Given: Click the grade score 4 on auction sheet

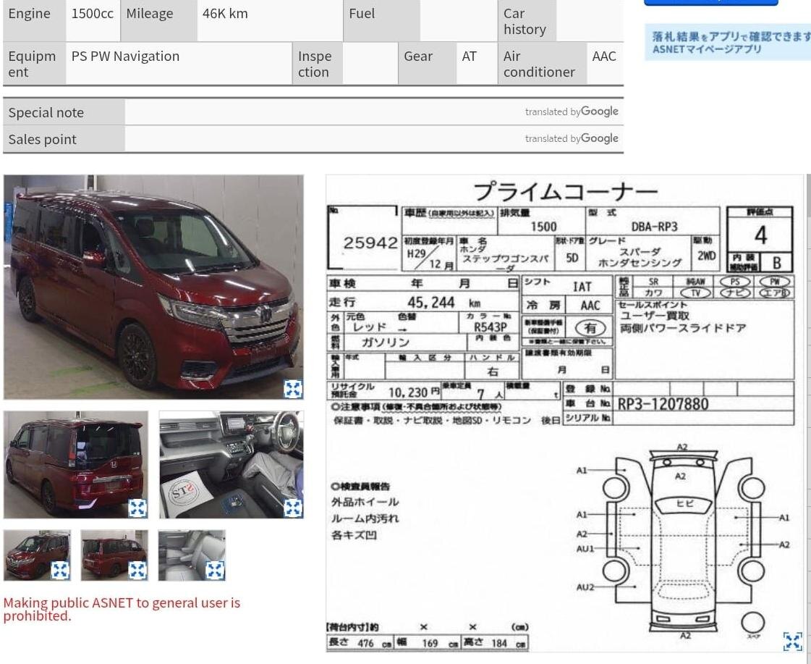Looking at the screenshot, I should [760, 235].
